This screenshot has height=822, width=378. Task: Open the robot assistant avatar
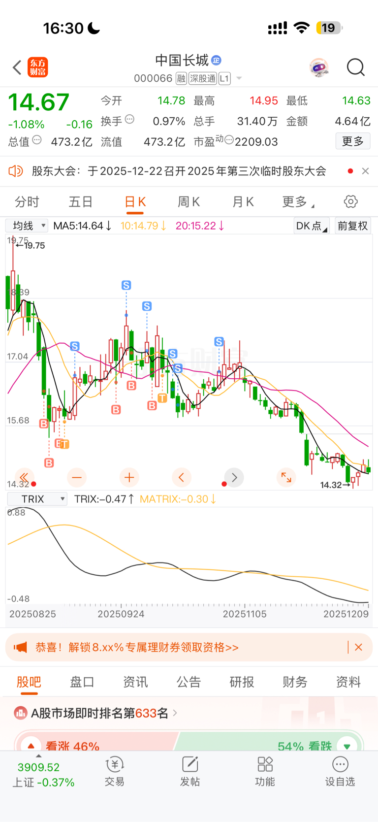[319, 67]
